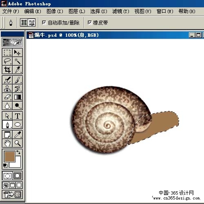Toggle the 自动添加/删除 checkbox
The image size is (204, 204).
[x=44, y=22]
